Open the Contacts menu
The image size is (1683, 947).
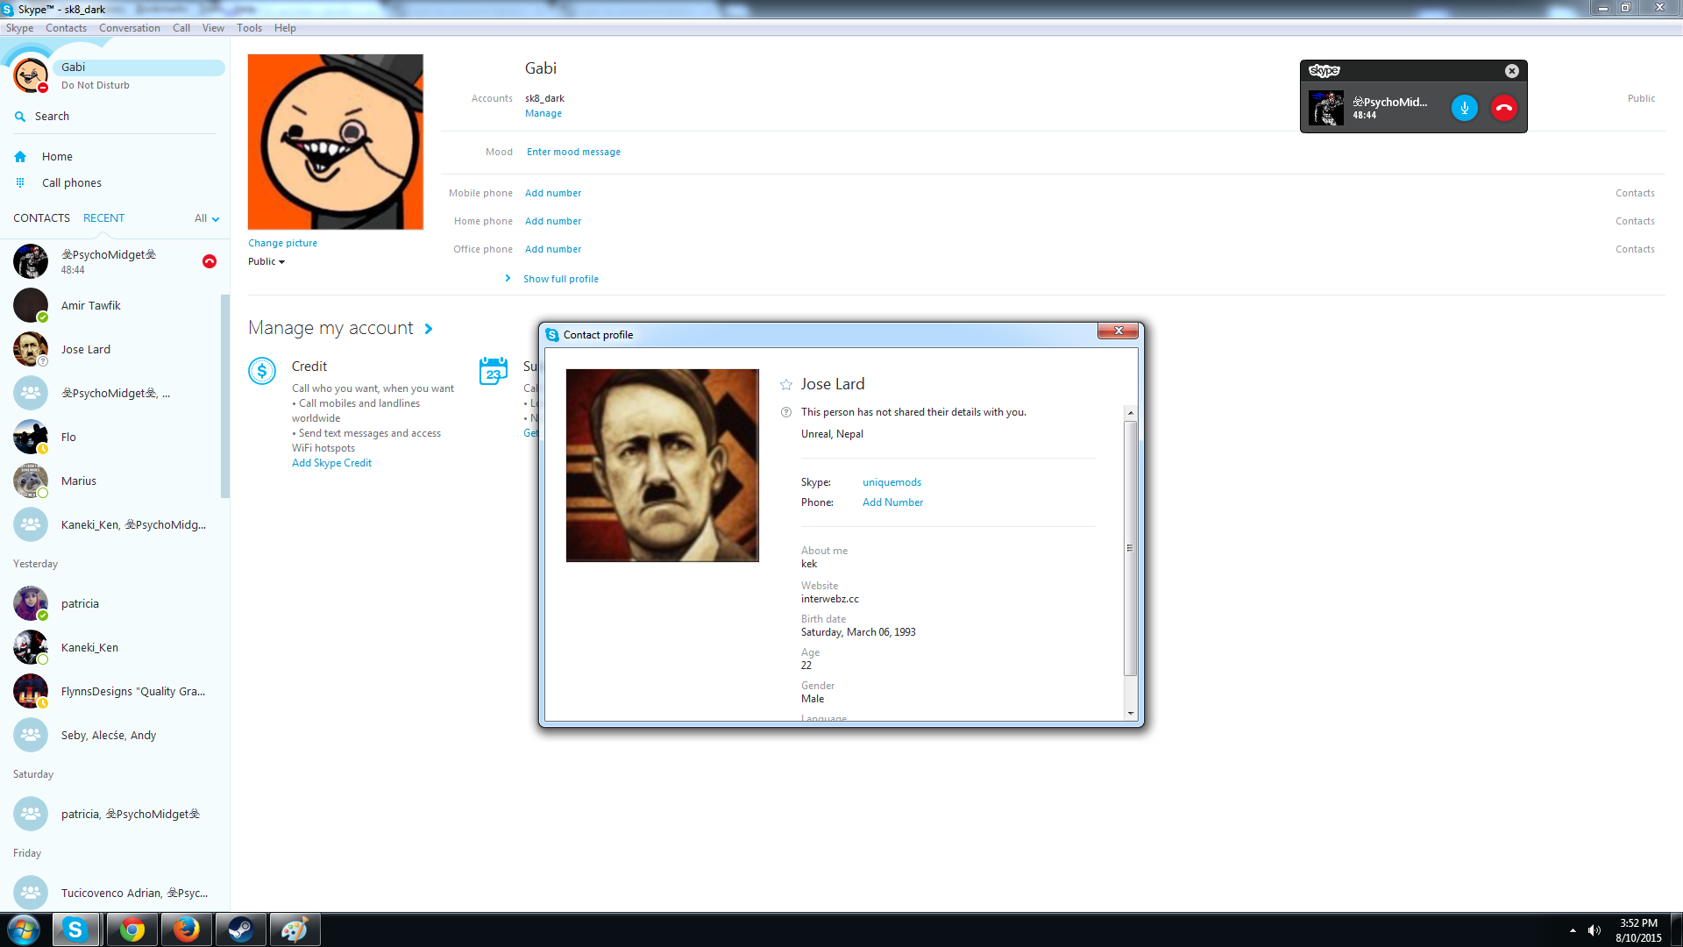pos(66,28)
